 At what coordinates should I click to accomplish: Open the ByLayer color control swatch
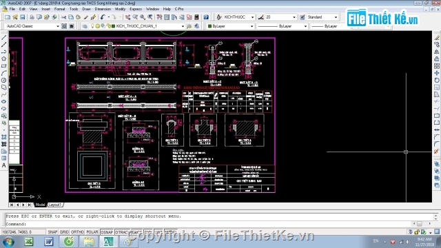coord(230,26)
